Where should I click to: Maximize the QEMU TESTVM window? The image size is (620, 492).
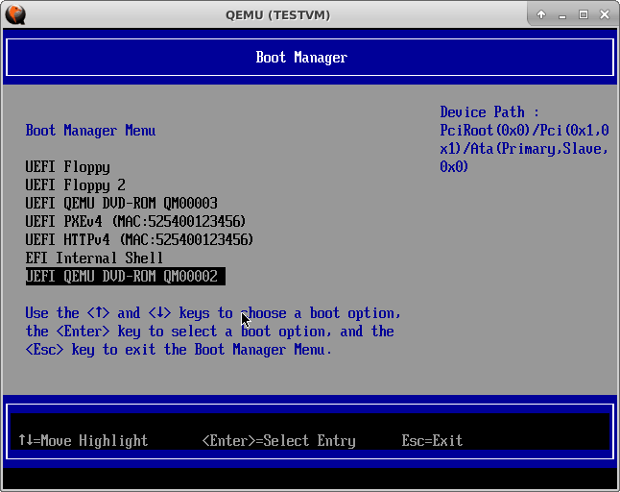(x=584, y=15)
